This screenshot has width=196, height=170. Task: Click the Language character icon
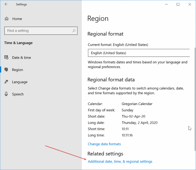[x=6, y=82]
